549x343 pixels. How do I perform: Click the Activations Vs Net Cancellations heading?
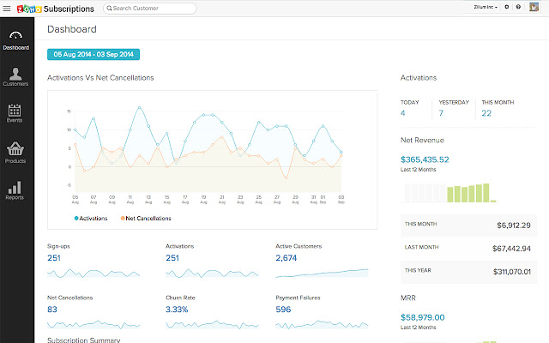click(x=100, y=78)
